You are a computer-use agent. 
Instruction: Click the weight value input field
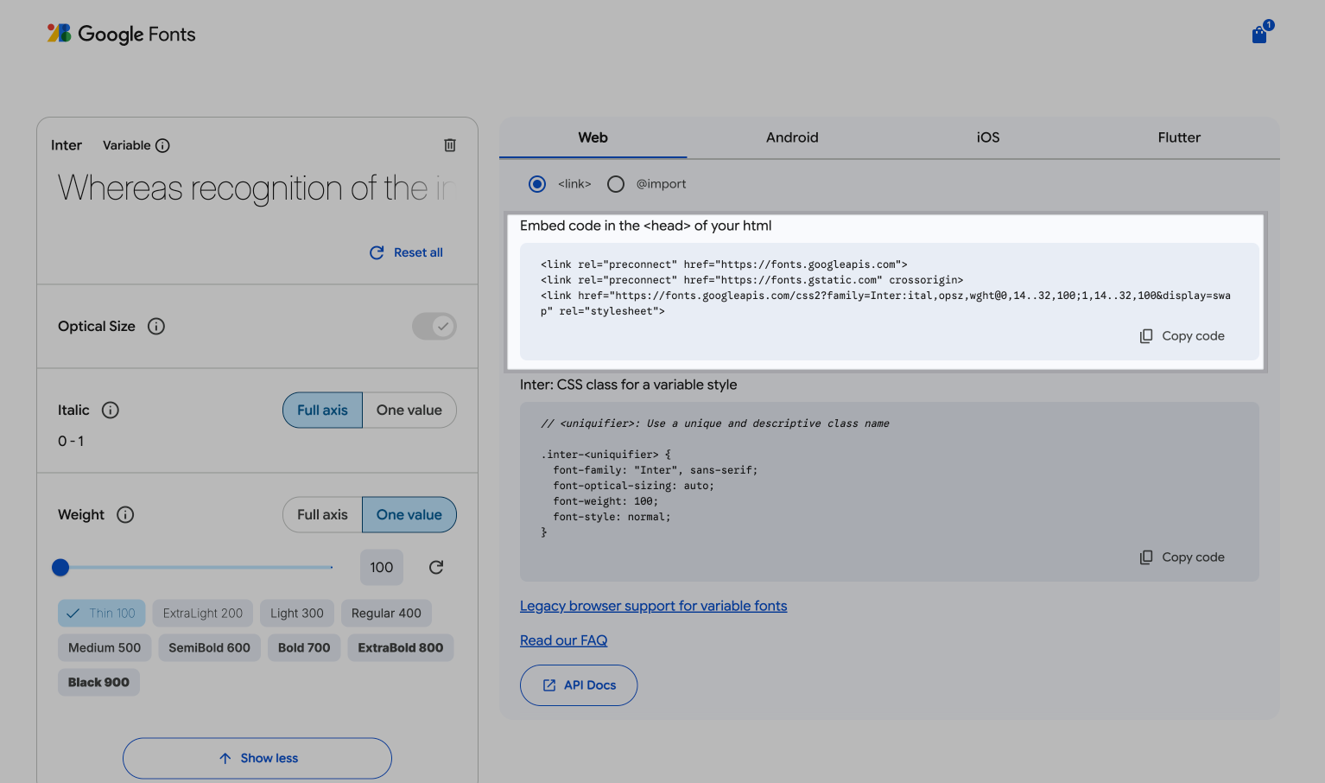click(381, 568)
